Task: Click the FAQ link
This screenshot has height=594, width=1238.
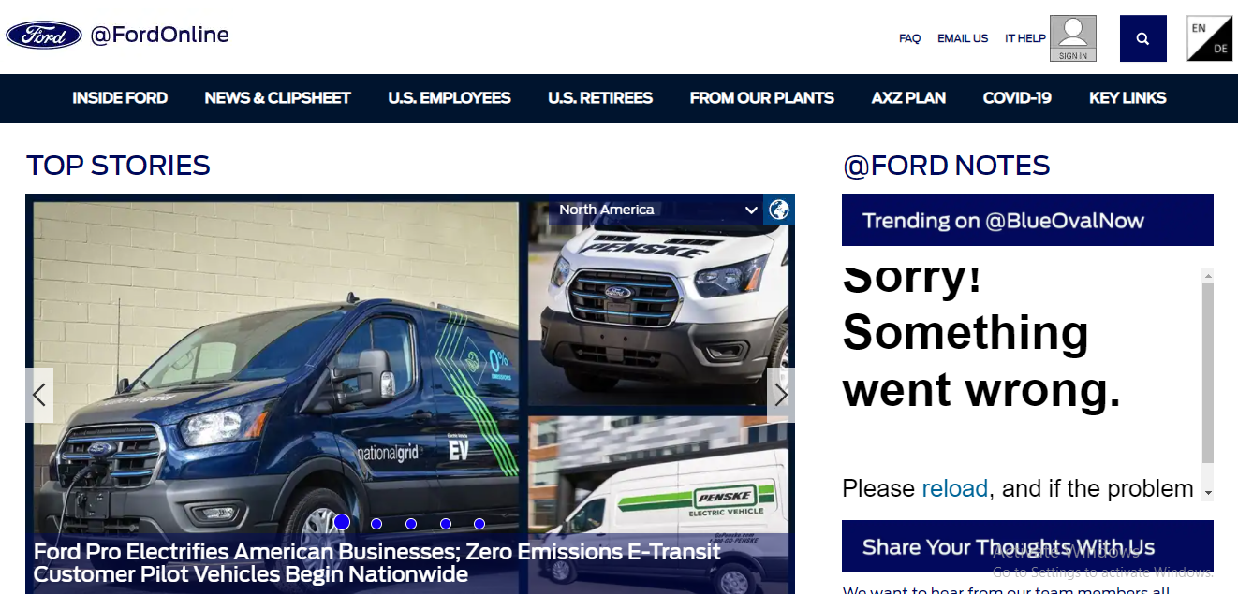Action: (x=910, y=38)
